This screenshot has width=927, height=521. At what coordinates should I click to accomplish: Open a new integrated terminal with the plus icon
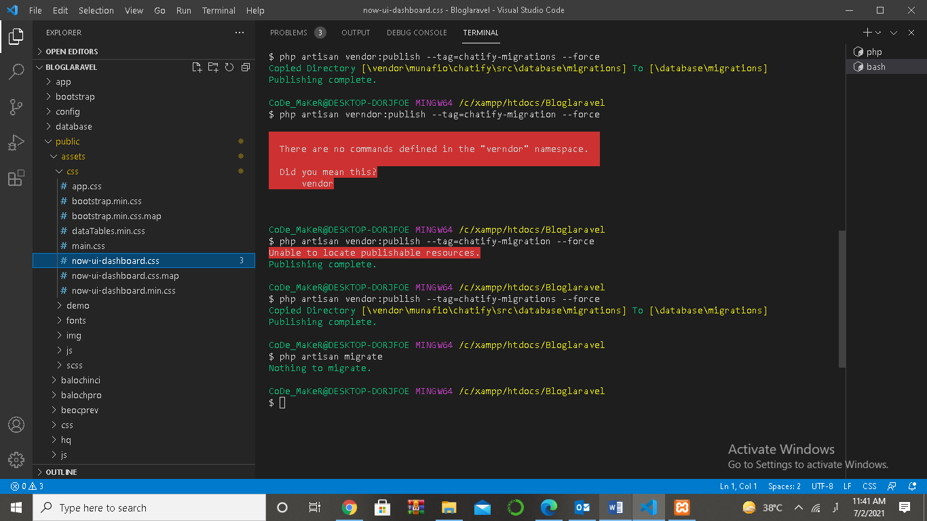(x=867, y=32)
